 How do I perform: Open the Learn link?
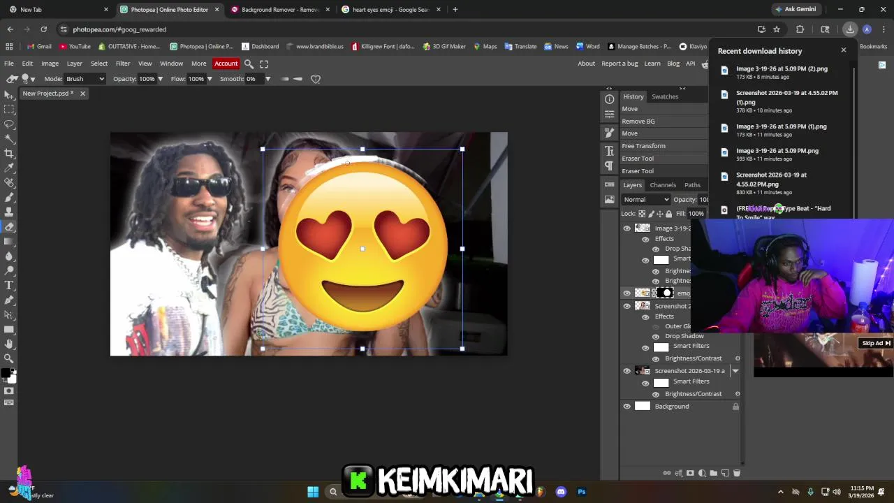pyautogui.click(x=652, y=64)
